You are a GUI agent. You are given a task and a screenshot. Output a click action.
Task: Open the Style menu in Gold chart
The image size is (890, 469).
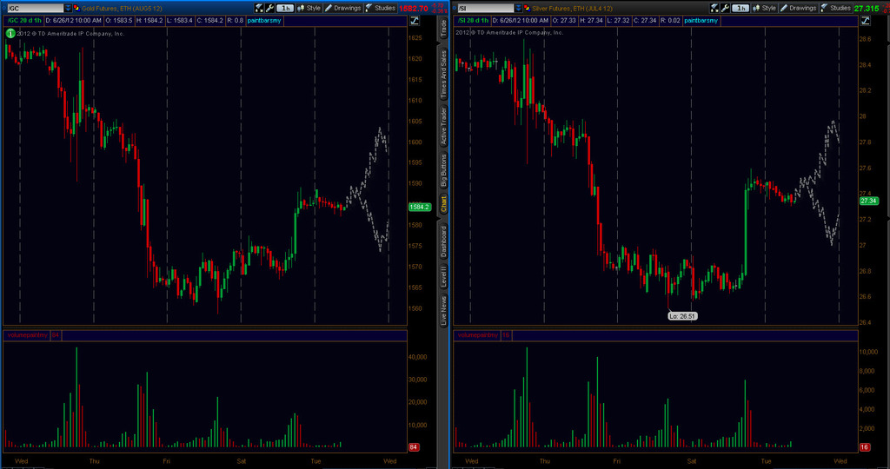(x=309, y=8)
